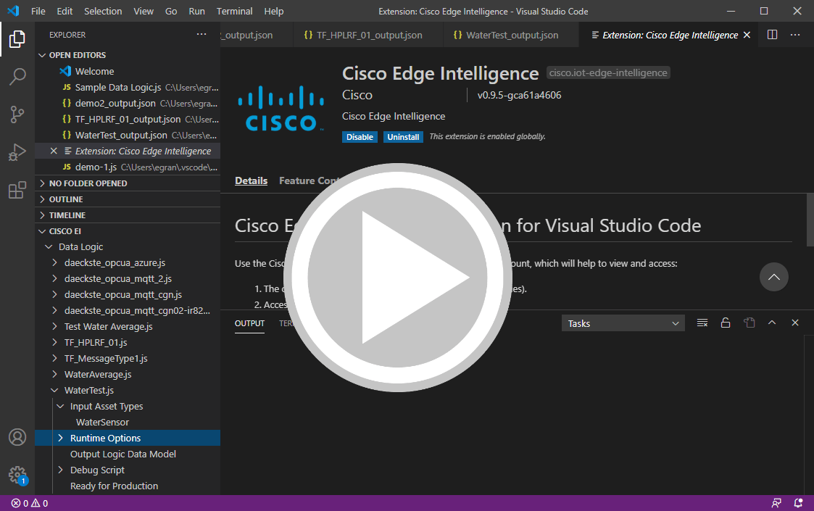Click the Disable extension button
Screen dimensions: 814x511
pyautogui.click(x=360, y=136)
